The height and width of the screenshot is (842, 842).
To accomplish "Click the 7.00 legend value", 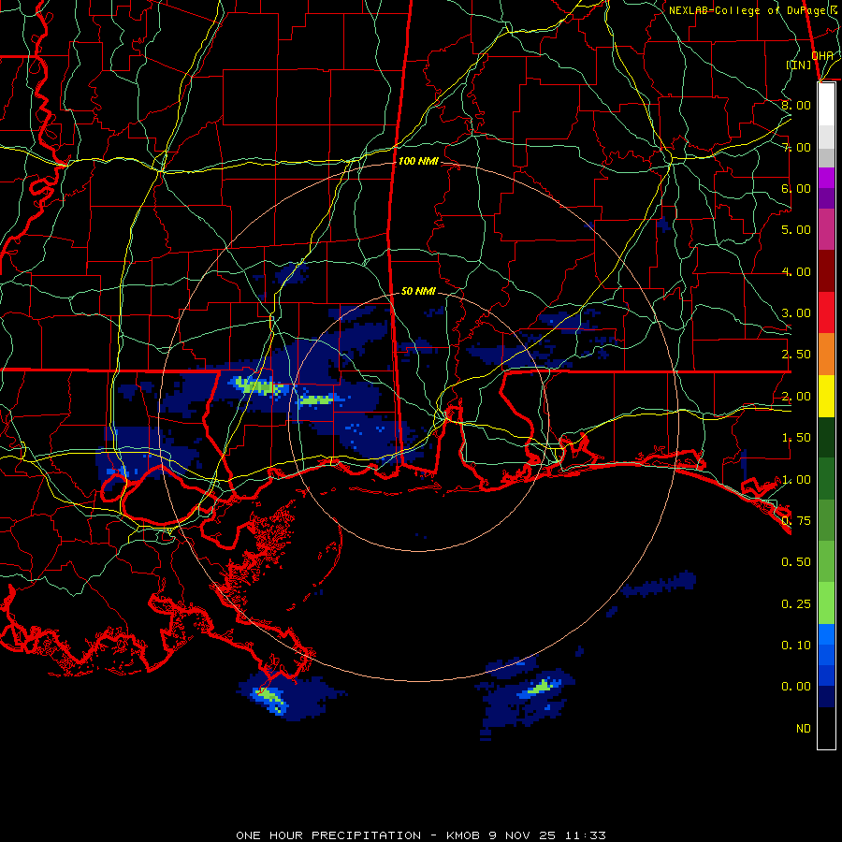I will pyautogui.click(x=796, y=147).
